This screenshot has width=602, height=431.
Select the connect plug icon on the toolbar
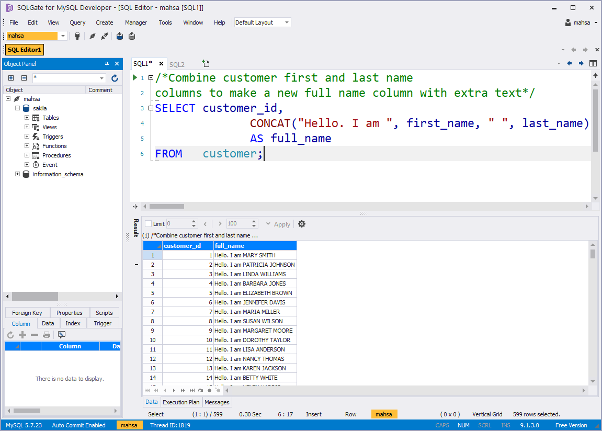point(93,36)
